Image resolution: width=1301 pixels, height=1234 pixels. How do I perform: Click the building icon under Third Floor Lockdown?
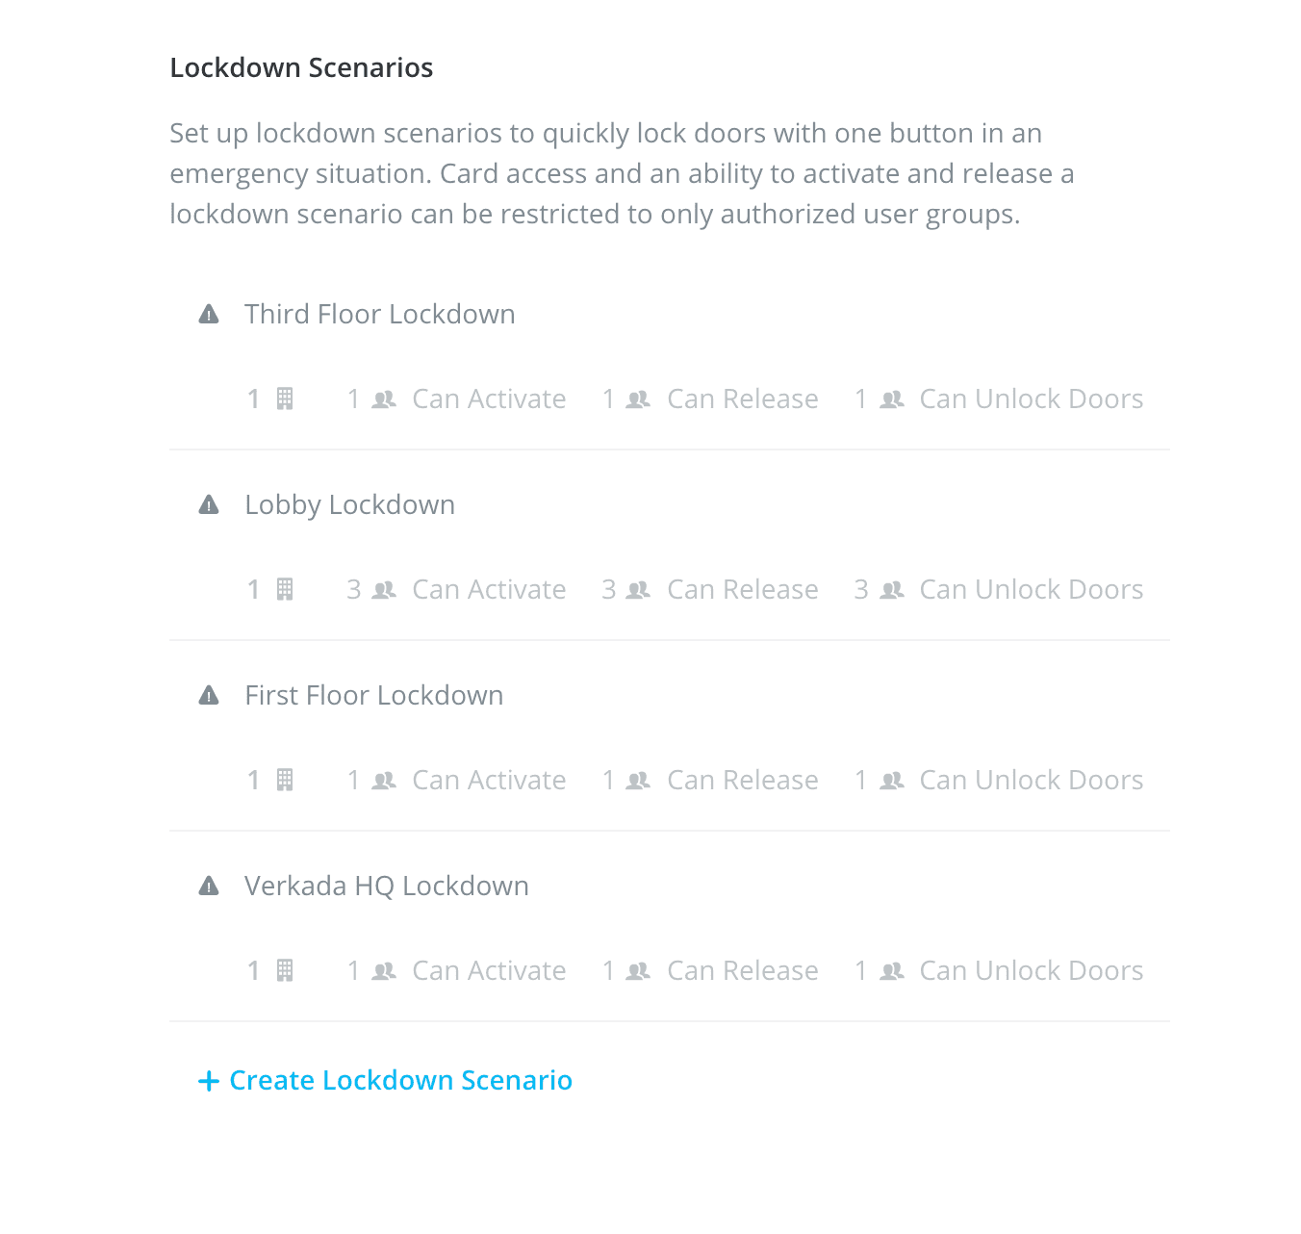tap(284, 398)
